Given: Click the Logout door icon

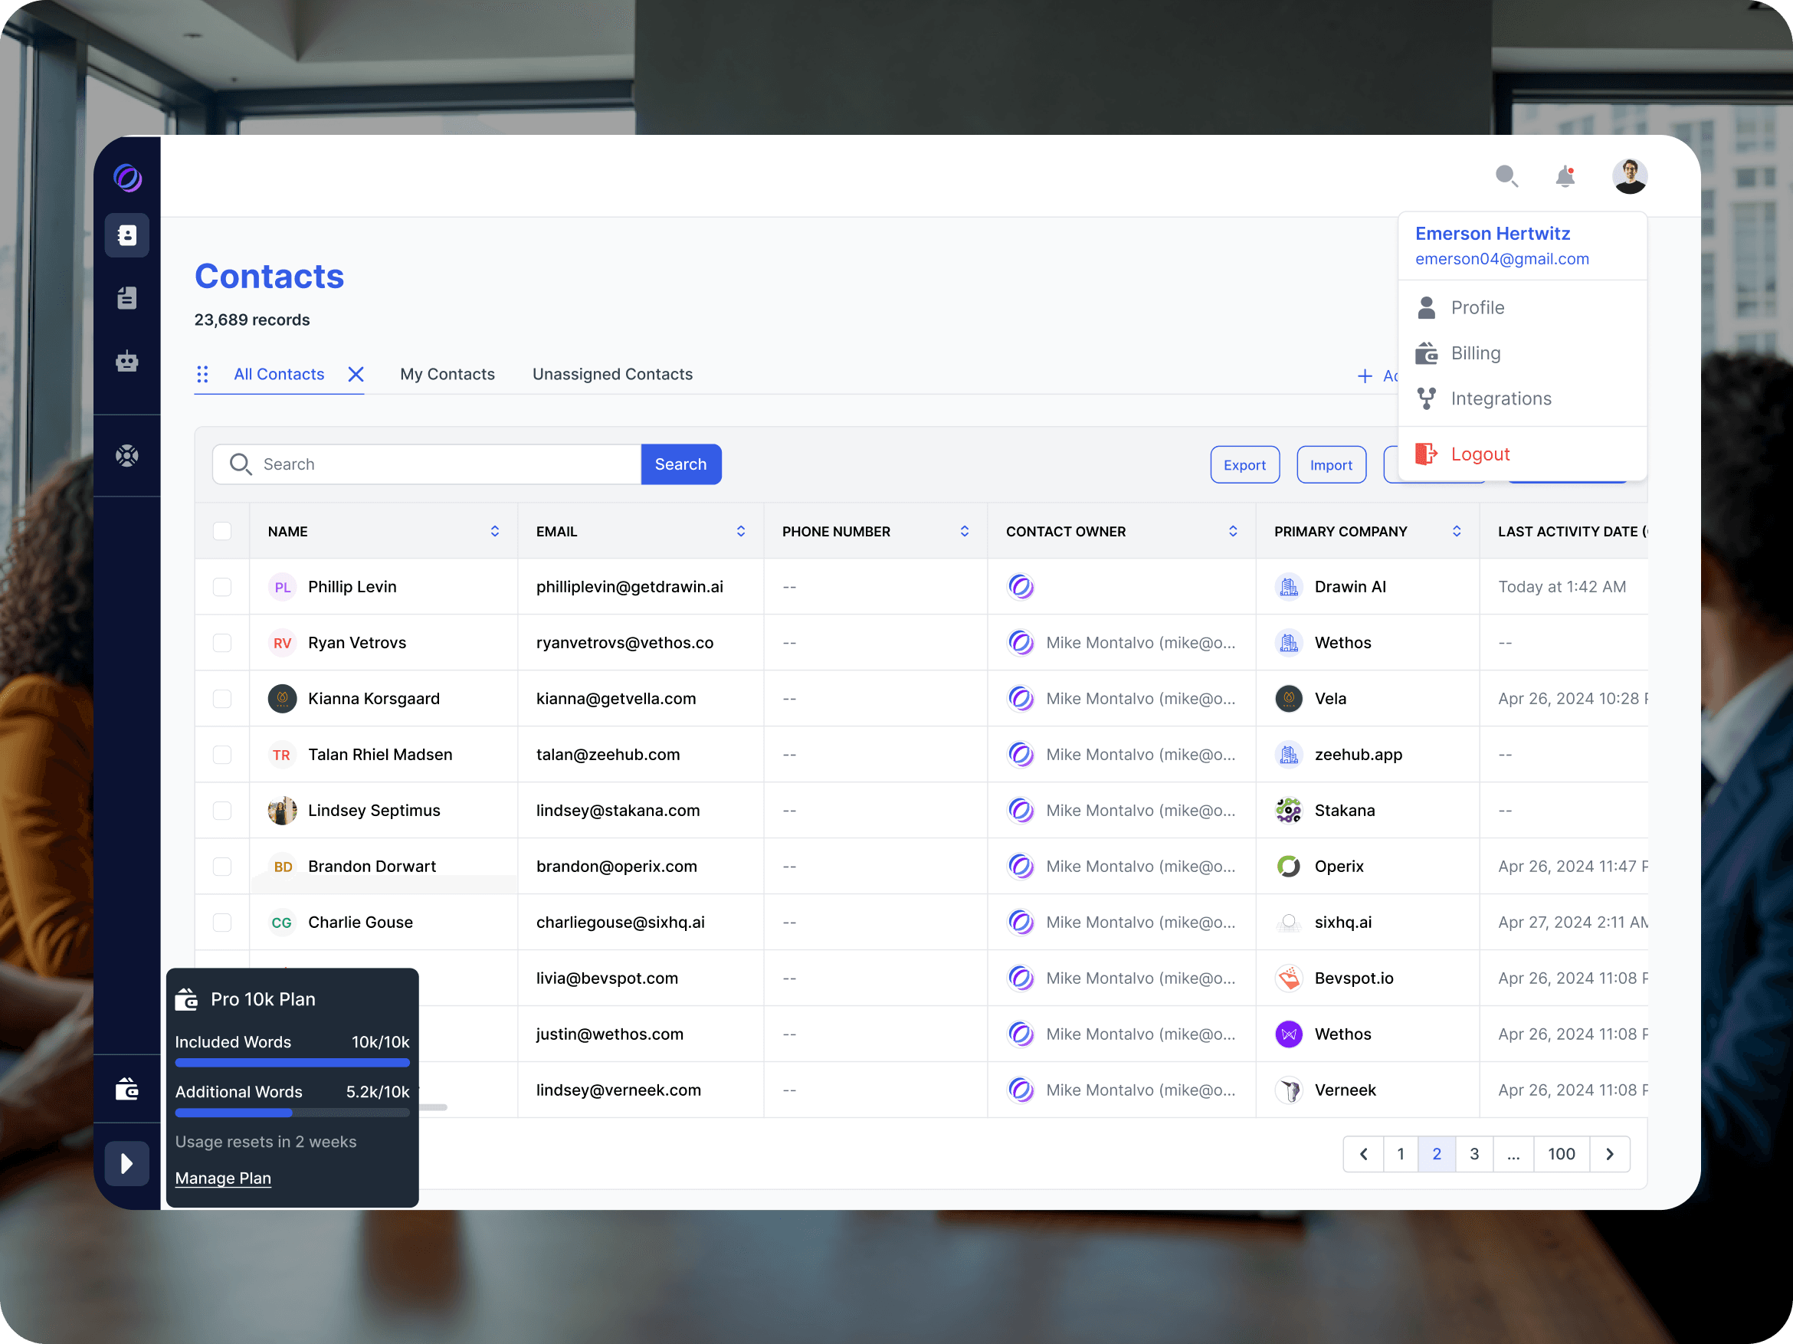Looking at the screenshot, I should coord(1427,454).
